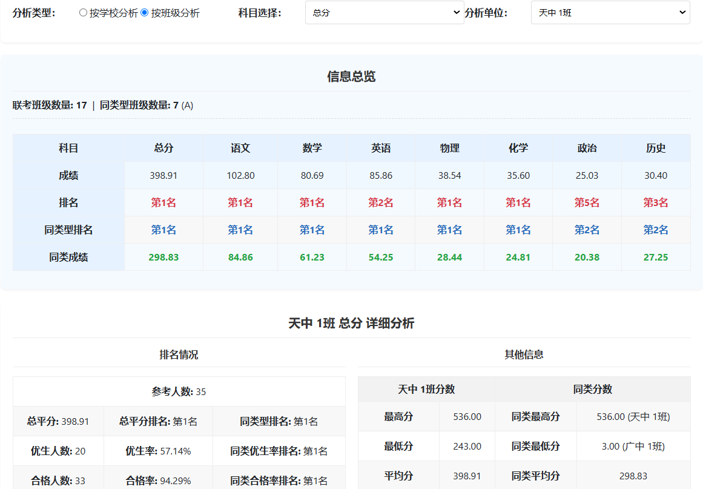703x489 pixels.
Task: Click the 信息总览 section title
Action: pyautogui.click(x=351, y=77)
